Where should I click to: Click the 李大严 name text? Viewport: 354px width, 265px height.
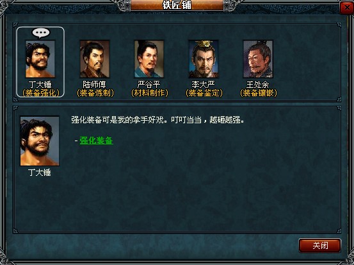(203, 85)
